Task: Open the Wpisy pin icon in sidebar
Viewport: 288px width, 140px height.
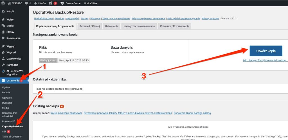Action: point(3,20)
